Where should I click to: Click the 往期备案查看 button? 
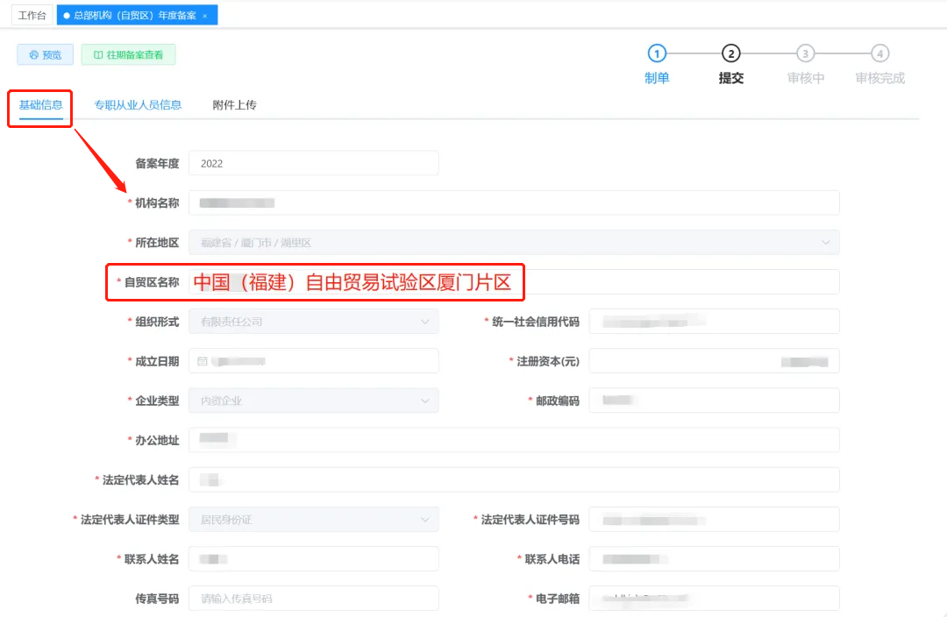(129, 55)
